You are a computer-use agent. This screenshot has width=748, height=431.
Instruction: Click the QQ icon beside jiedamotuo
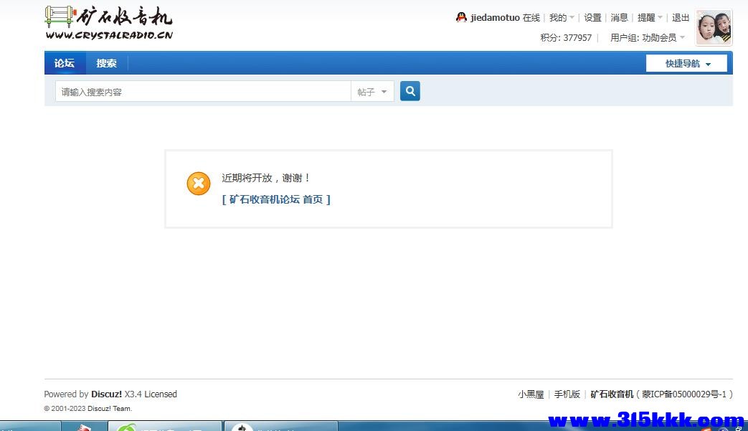(460, 17)
